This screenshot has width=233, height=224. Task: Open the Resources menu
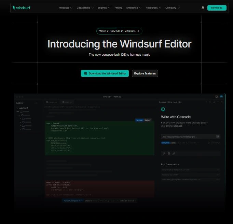pos(153,8)
